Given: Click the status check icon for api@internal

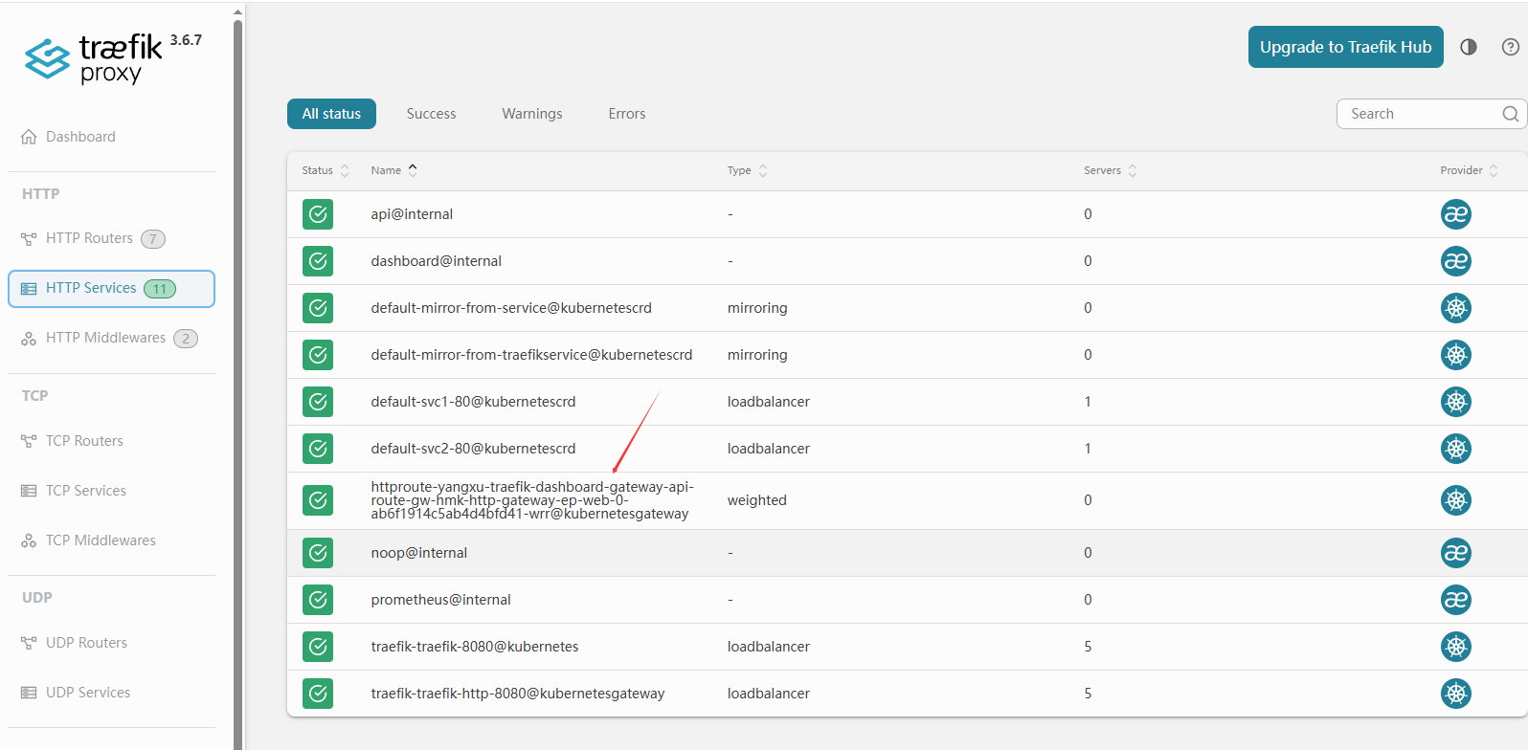Looking at the screenshot, I should (x=318, y=214).
